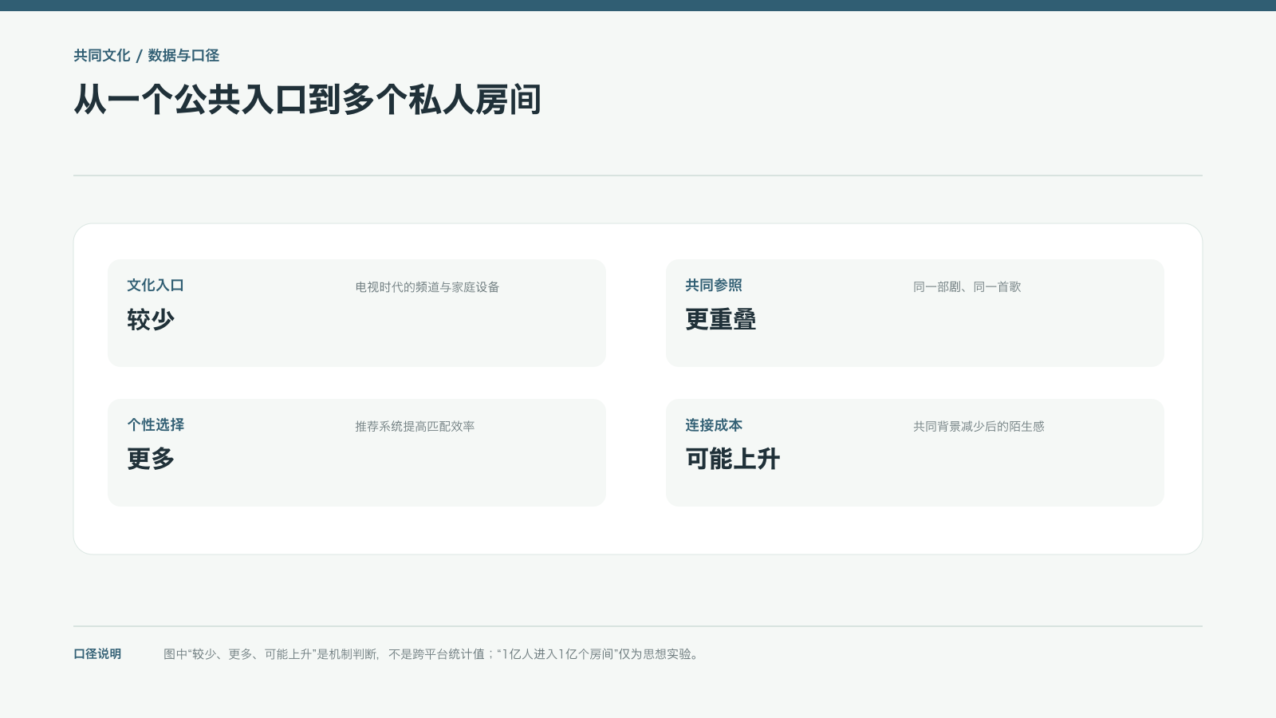
Task: Click the 个性选择 card label
Action: 156,424
